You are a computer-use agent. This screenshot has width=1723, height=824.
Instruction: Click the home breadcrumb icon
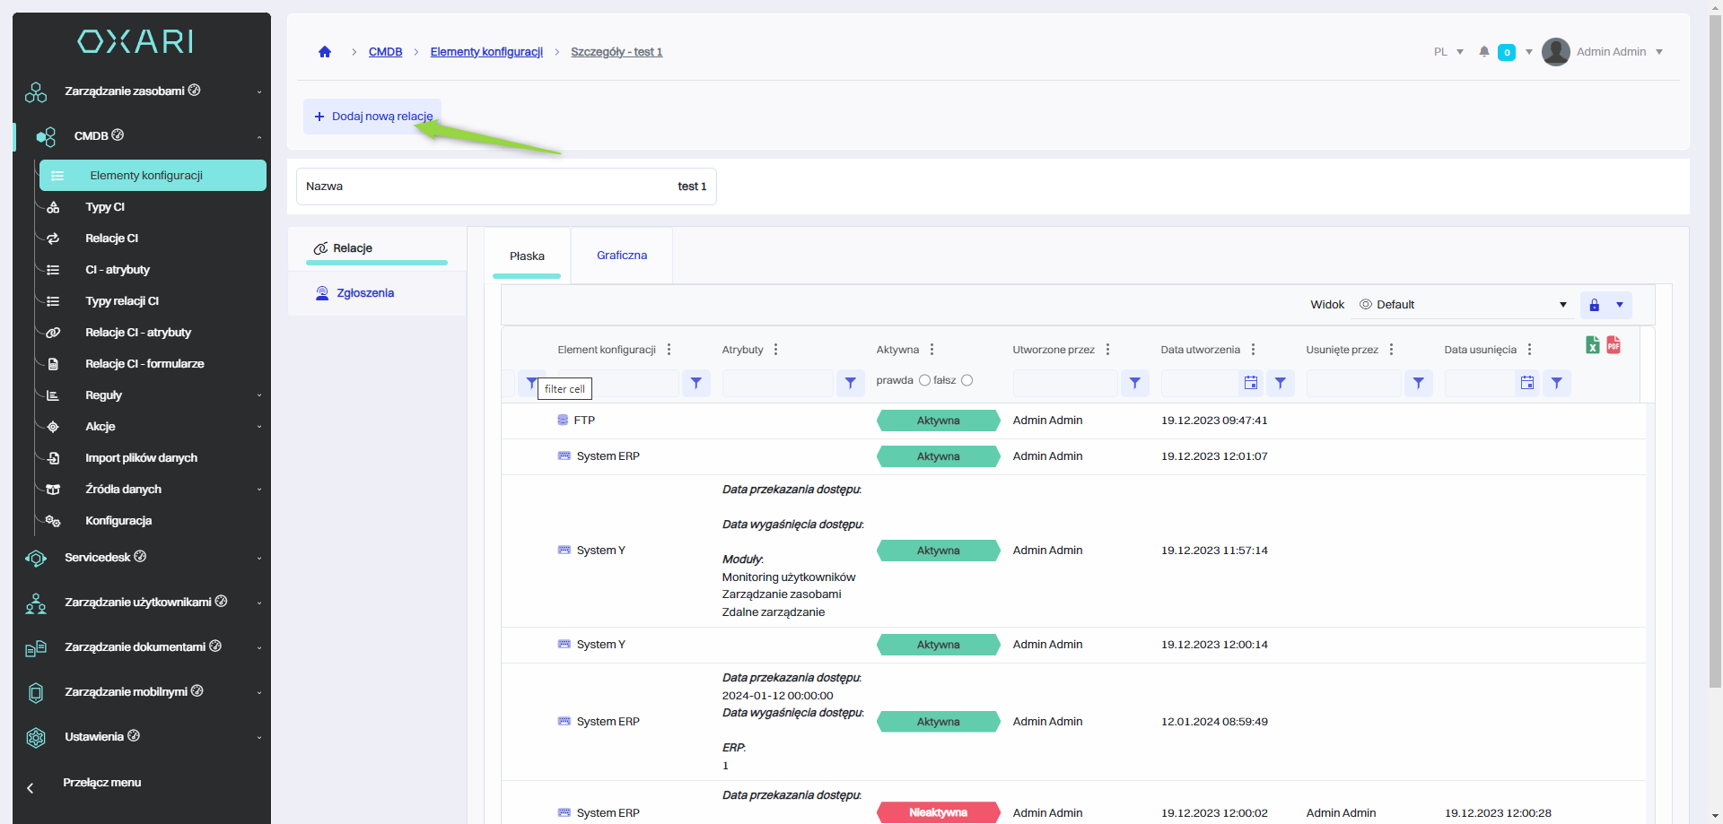click(x=325, y=52)
